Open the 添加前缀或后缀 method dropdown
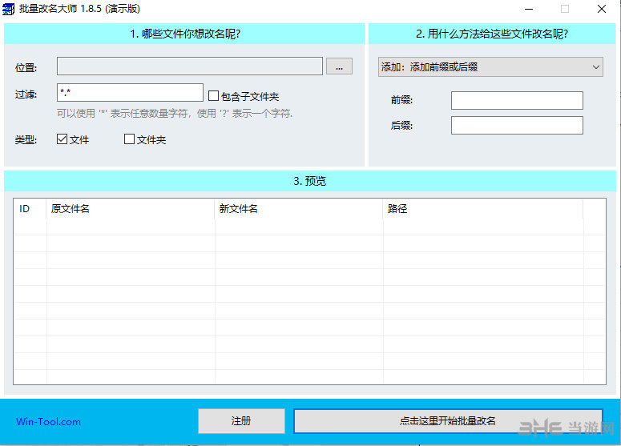Screen dimensions: 621x446 490,67
